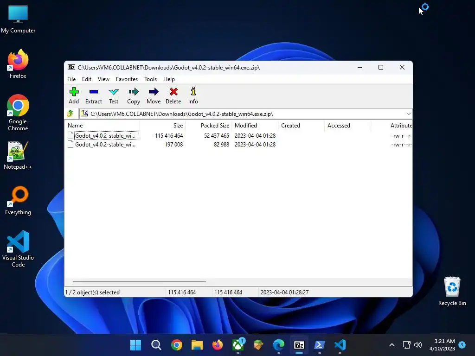The width and height of the screenshot is (475, 356).
Task: Click the file icon of the 115 416 464 entry
Action: (x=71, y=136)
